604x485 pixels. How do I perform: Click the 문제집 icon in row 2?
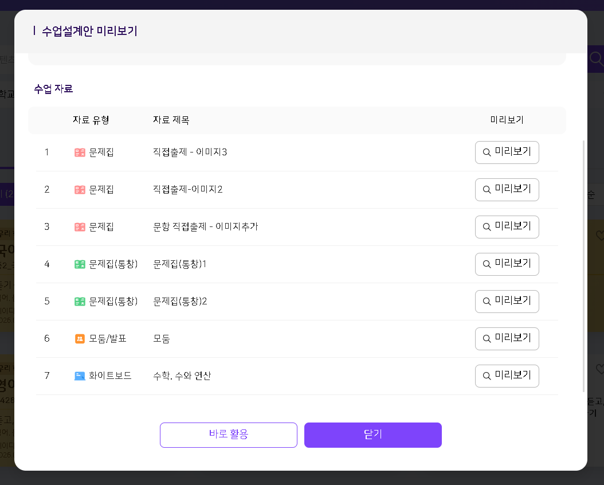click(x=80, y=190)
